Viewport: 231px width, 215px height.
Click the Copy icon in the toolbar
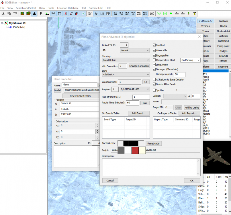[x=9, y=13]
